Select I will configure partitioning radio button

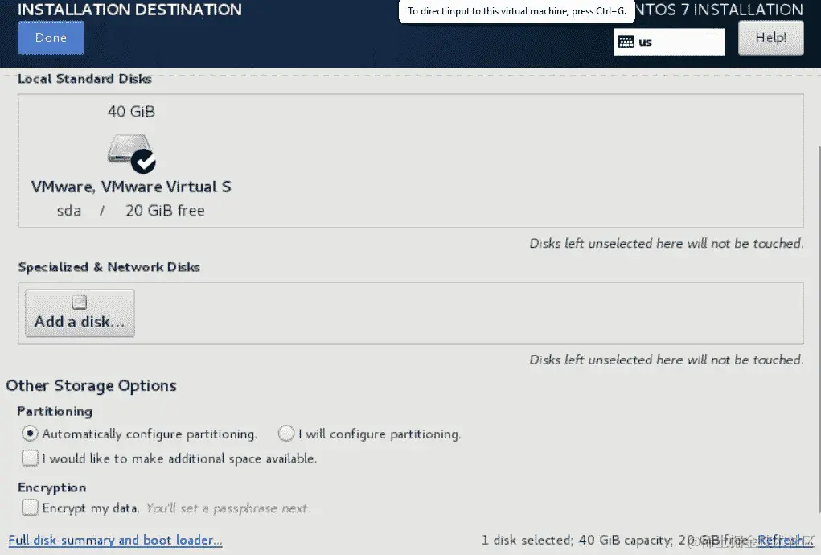(x=286, y=434)
